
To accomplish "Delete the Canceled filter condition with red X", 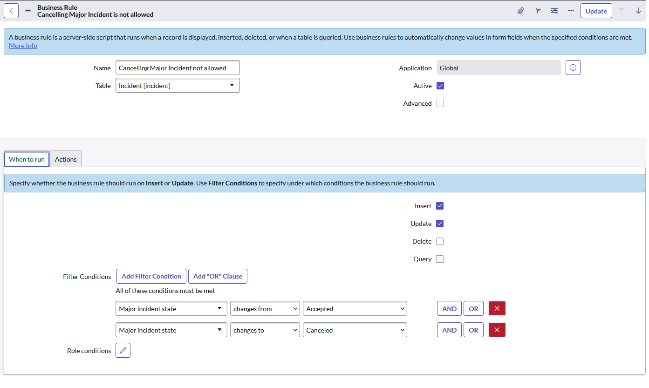I will point(497,330).
